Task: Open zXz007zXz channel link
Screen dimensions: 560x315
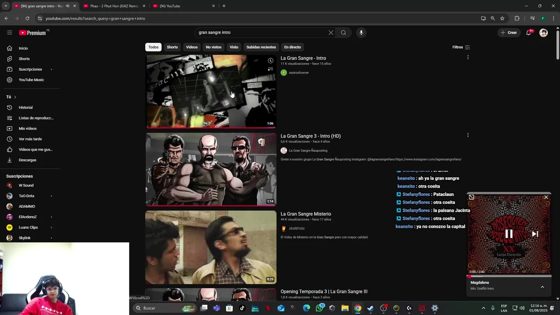Action: [297, 228]
